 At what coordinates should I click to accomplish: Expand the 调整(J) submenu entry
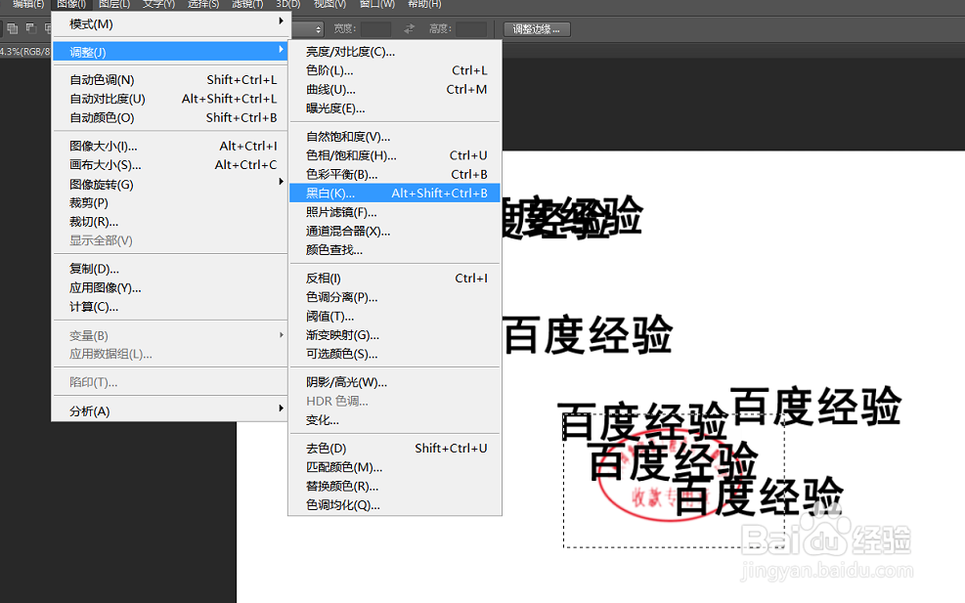(170, 52)
